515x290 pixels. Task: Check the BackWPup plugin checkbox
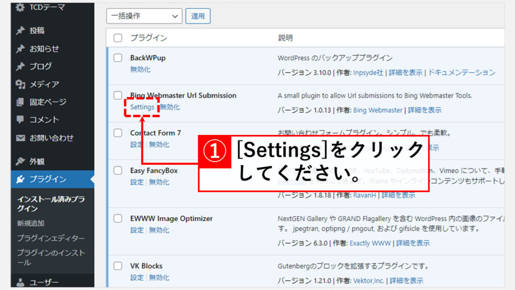[x=118, y=58]
